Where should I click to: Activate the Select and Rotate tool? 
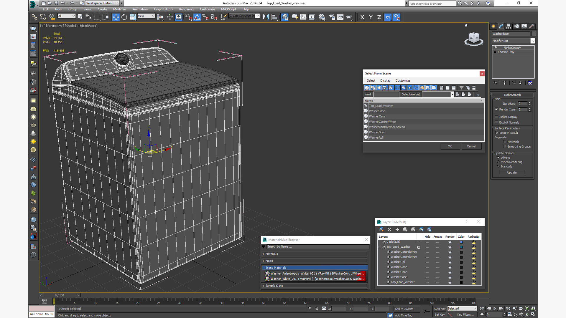click(x=124, y=17)
